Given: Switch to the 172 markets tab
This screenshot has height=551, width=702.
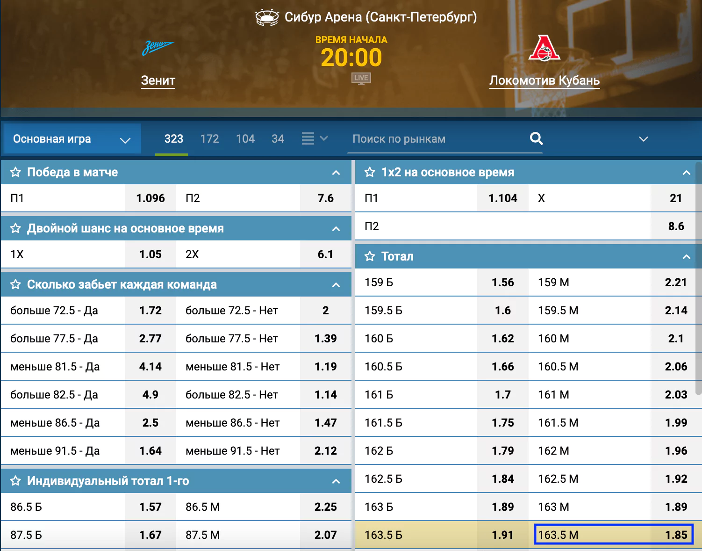Looking at the screenshot, I should (x=209, y=139).
